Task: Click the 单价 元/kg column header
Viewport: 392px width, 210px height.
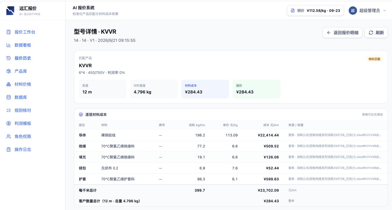Action: [230, 125]
